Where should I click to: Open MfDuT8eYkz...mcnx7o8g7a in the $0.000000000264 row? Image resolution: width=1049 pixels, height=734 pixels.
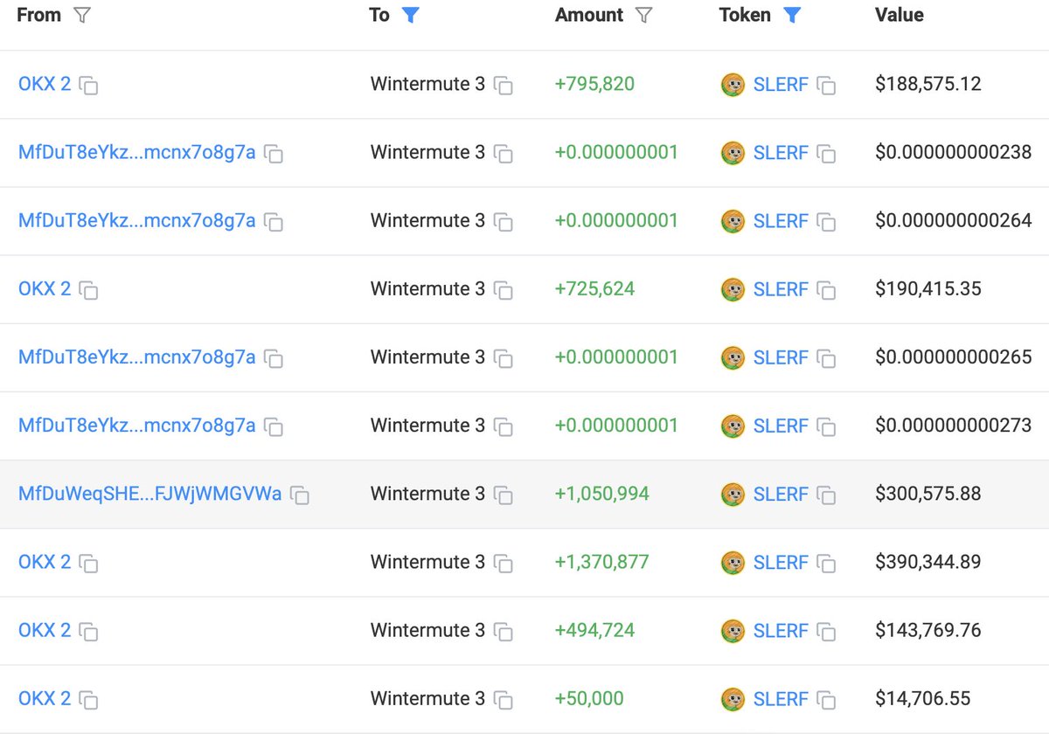click(x=137, y=220)
